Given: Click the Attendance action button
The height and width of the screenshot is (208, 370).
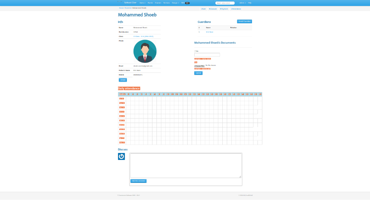Looking at the screenshot, I should point(236,9).
